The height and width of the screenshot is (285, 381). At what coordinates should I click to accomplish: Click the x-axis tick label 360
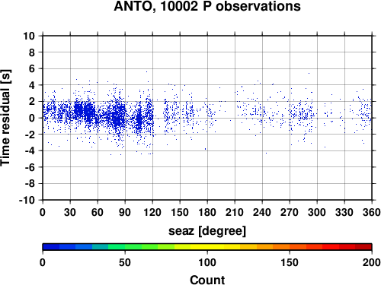(371, 212)
